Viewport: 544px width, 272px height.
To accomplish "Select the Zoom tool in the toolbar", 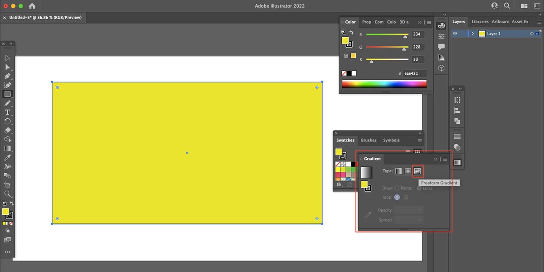I will click(x=7, y=194).
